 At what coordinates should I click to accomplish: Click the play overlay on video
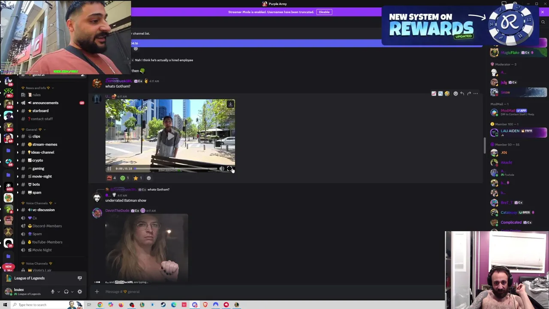[170, 136]
